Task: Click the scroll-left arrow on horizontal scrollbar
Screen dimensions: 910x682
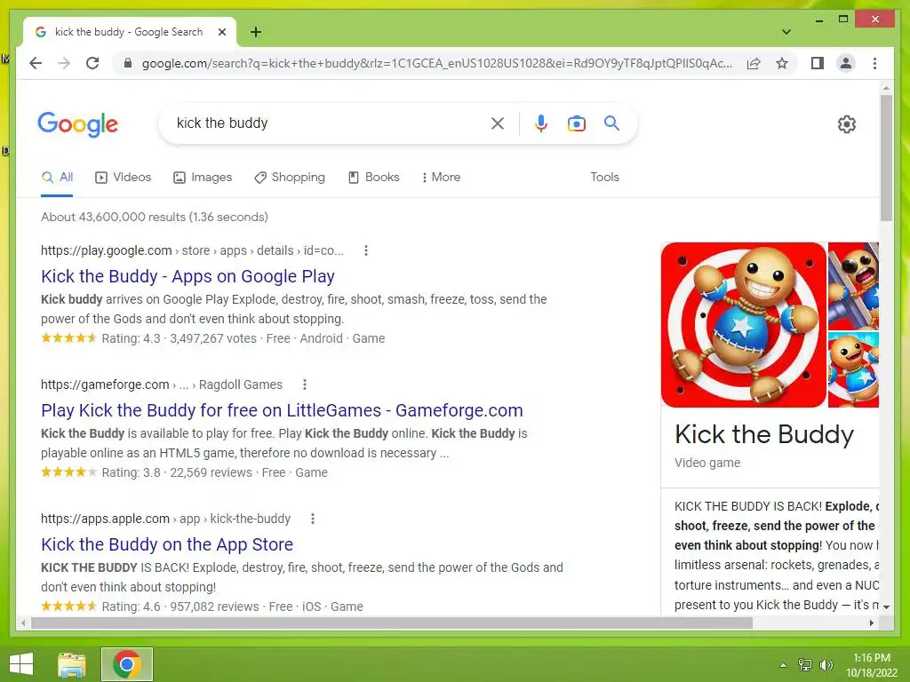Action: pos(23,623)
